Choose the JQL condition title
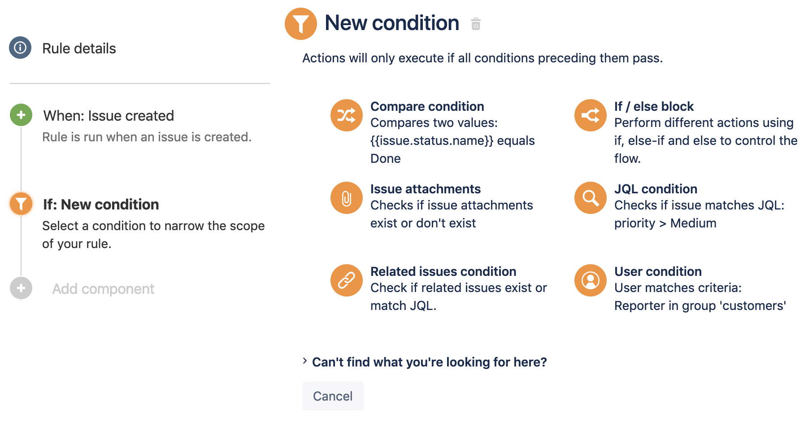This screenshot has height=423, width=804. tap(656, 189)
